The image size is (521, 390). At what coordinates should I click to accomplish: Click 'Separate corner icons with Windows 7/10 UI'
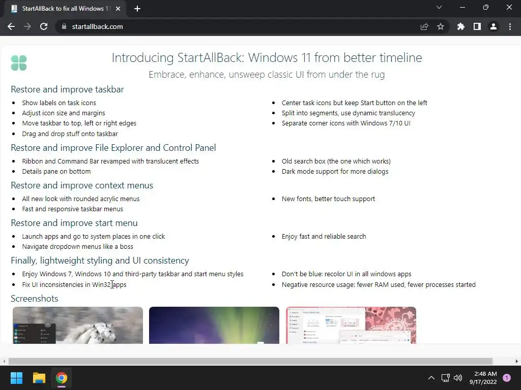[x=346, y=123]
